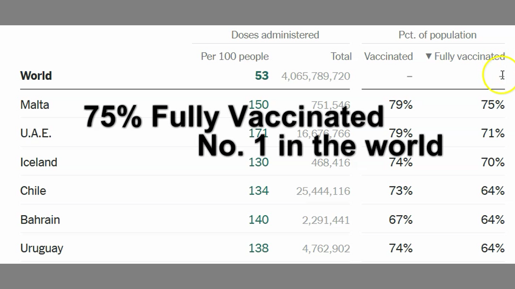The height and width of the screenshot is (289, 515).
Task: Click World's 53 doses per 100 value
Action: (x=262, y=76)
